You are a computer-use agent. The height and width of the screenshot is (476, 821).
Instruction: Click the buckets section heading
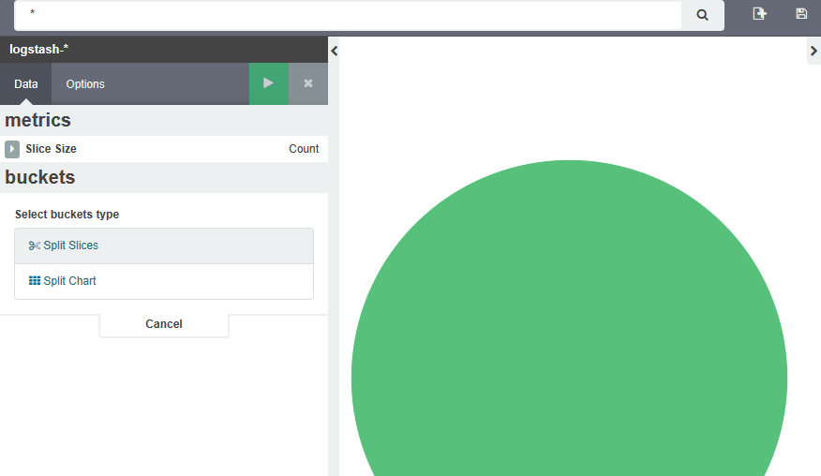coord(39,177)
